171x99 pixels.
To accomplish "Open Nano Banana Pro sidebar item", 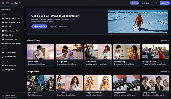I will [x=12, y=31].
